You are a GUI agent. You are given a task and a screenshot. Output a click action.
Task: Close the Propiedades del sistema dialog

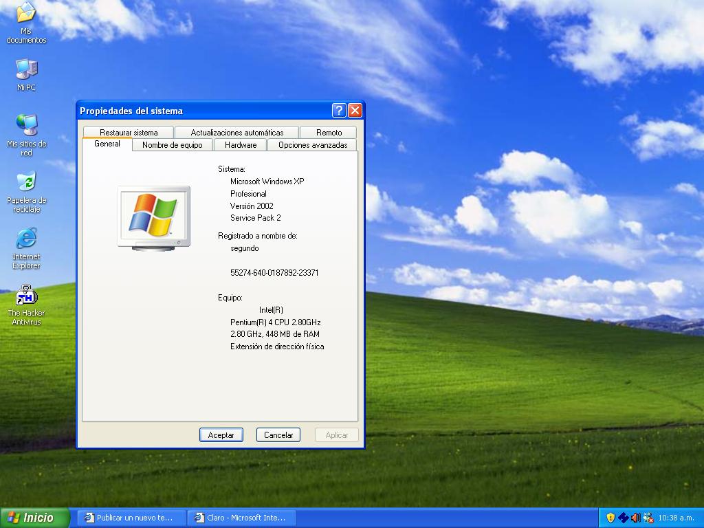(355, 111)
